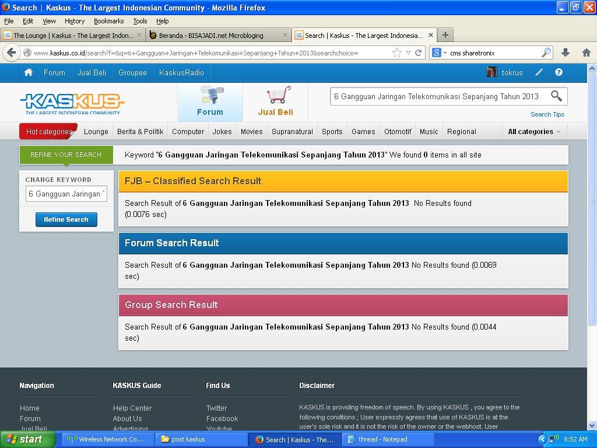Open the Games category
The image size is (597, 448).
[363, 131]
